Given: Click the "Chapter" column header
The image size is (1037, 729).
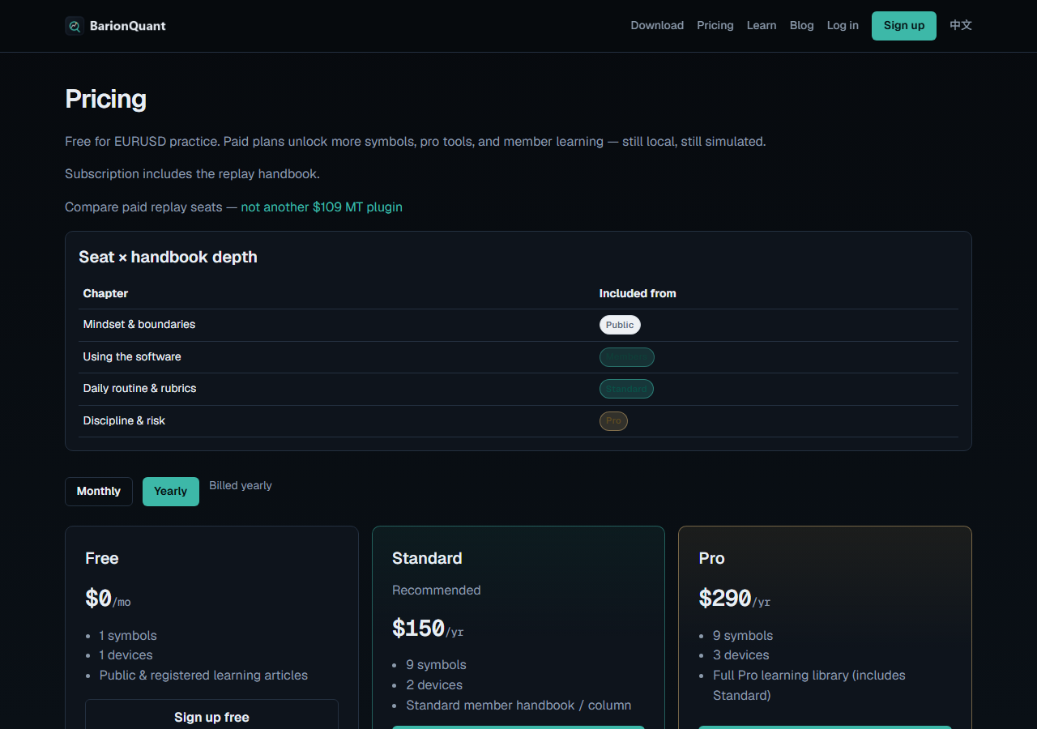Looking at the screenshot, I should [x=105, y=293].
